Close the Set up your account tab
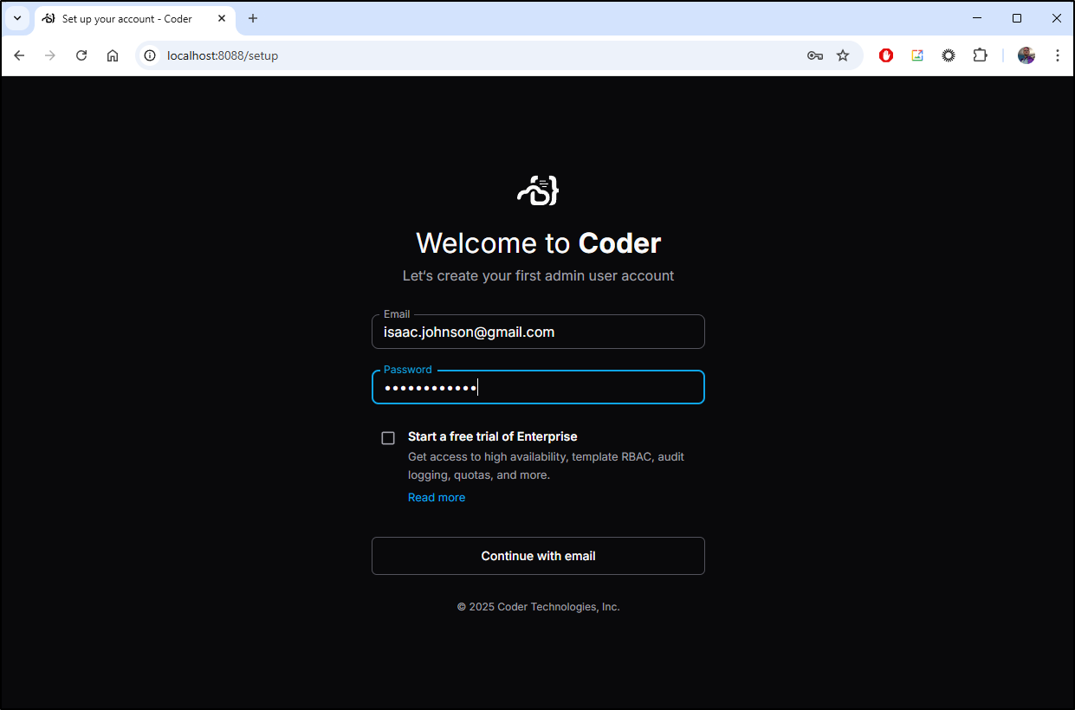1075x710 pixels. (222, 18)
